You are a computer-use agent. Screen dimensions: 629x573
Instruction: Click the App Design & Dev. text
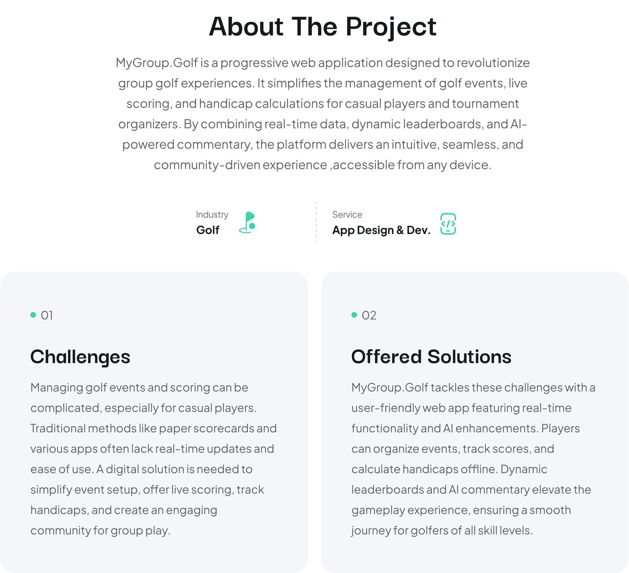[381, 230]
